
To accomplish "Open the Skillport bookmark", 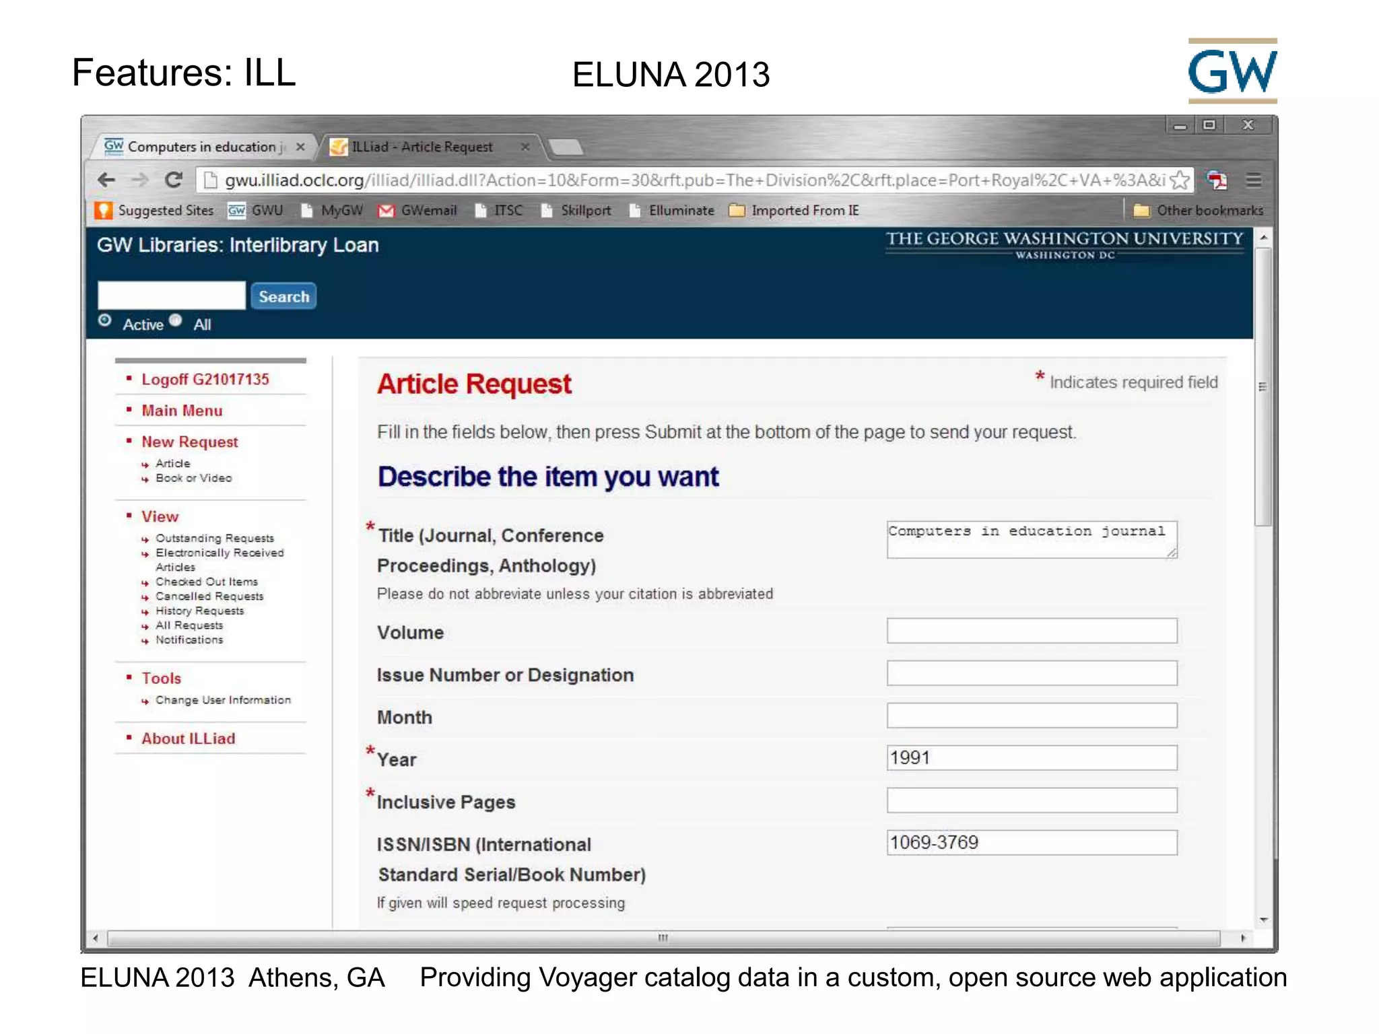I will [x=576, y=211].
